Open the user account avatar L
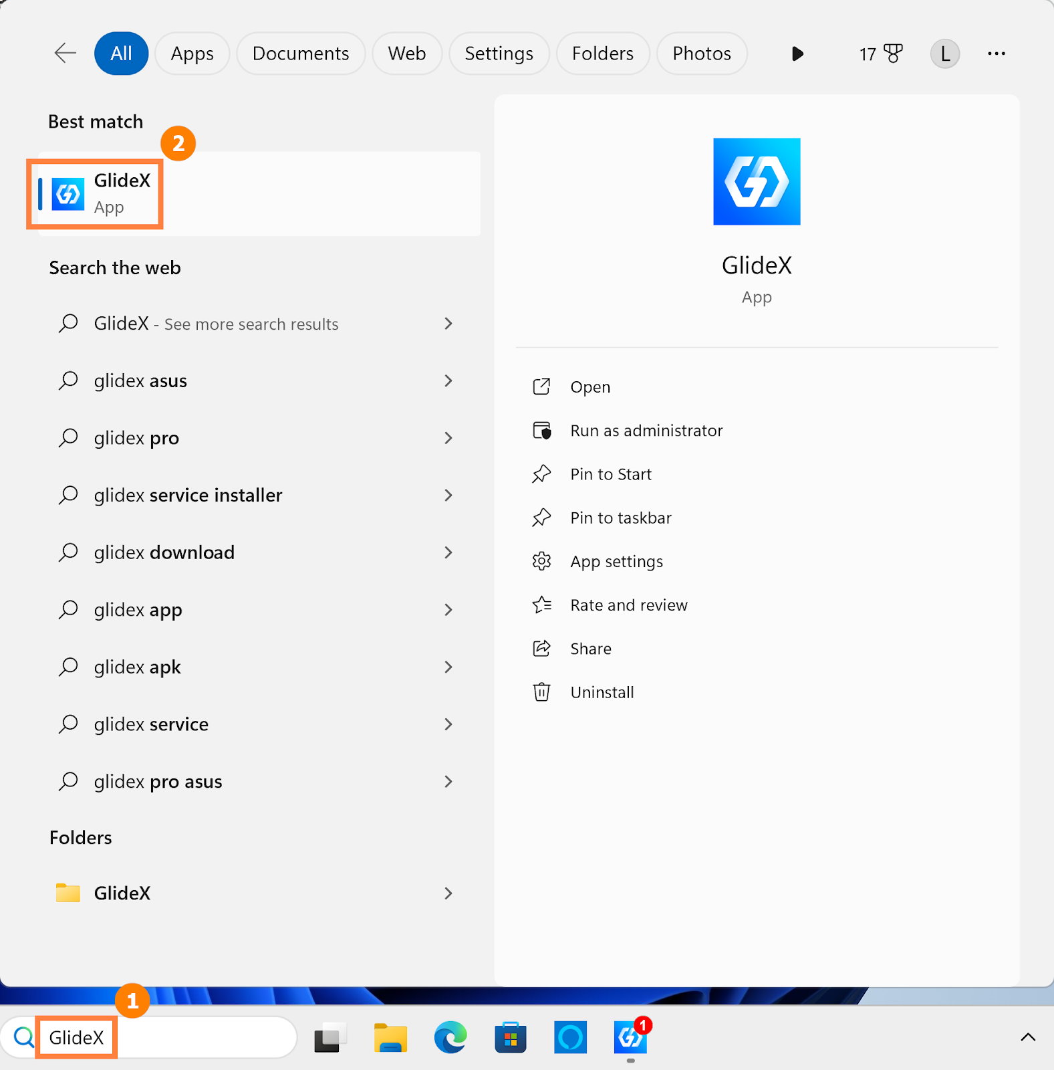The height and width of the screenshot is (1070, 1054). 945,53
